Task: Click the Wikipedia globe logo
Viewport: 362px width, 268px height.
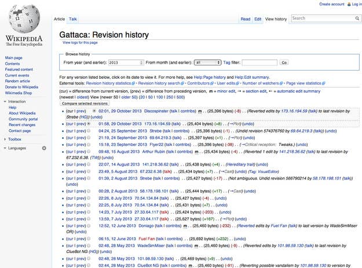Action: click(24, 19)
